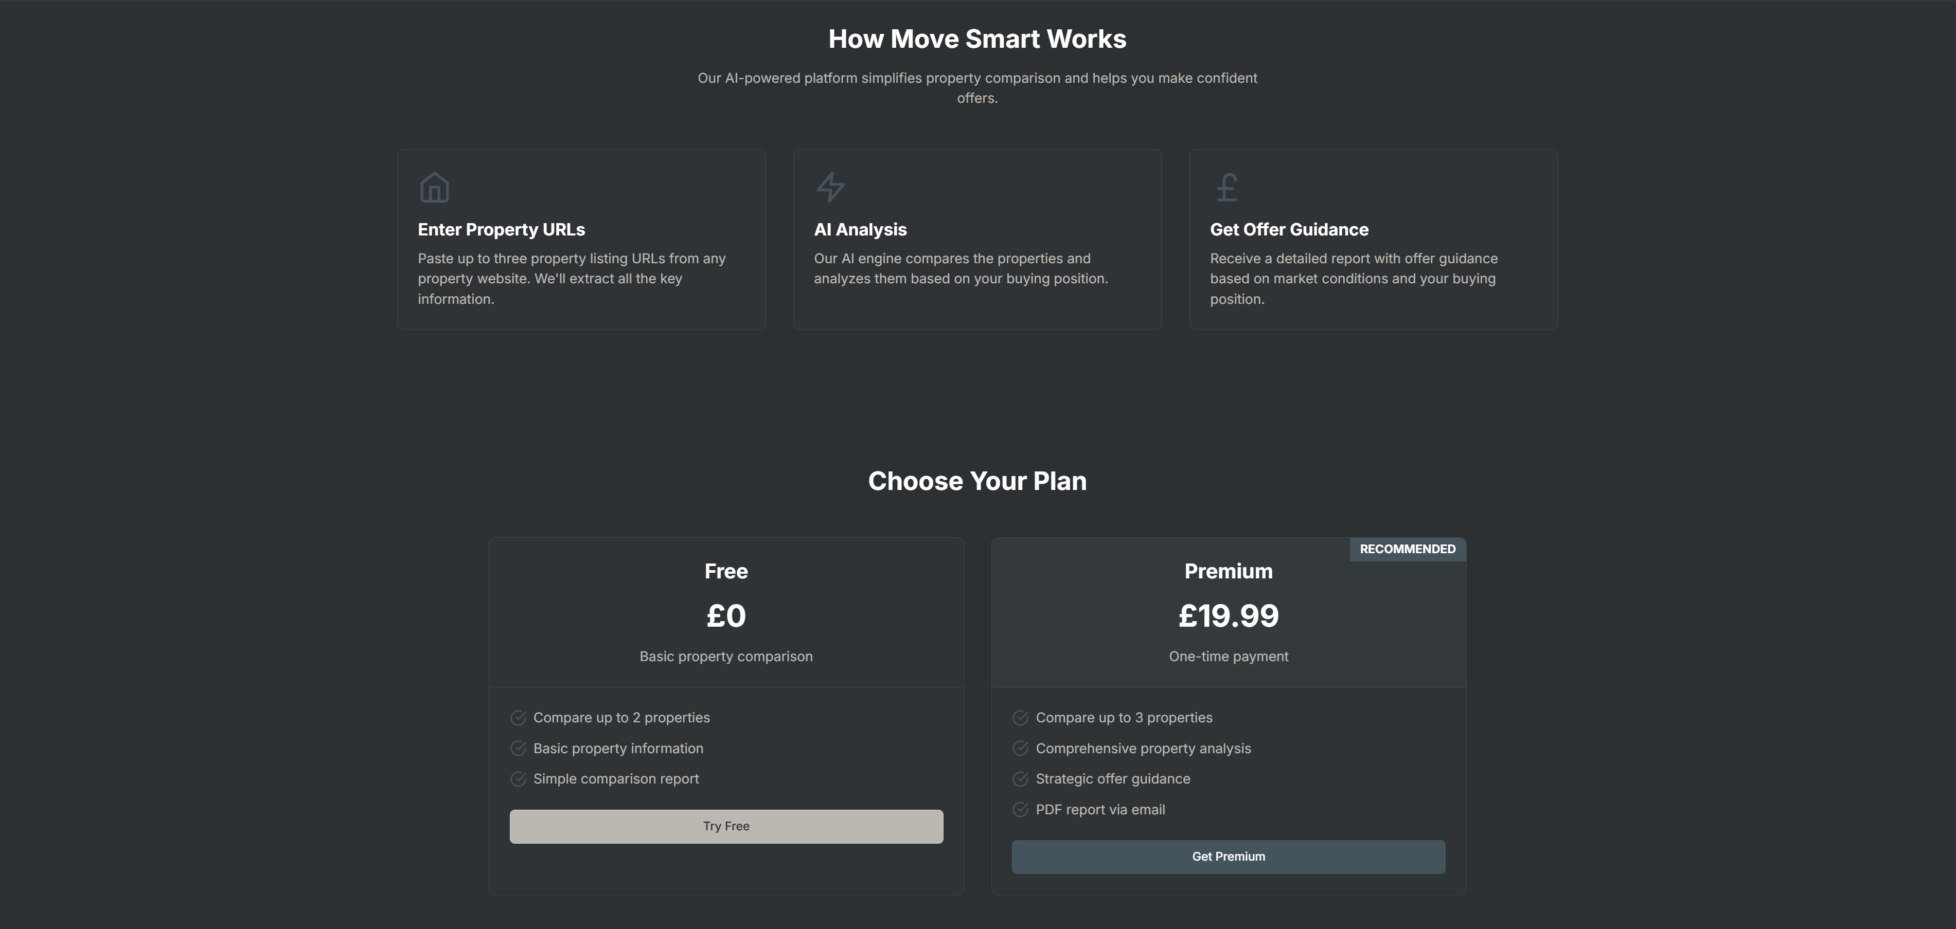Click the checkmark beside Simple comparison report
This screenshot has height=929, width=1956.
(x=518, y=779)
